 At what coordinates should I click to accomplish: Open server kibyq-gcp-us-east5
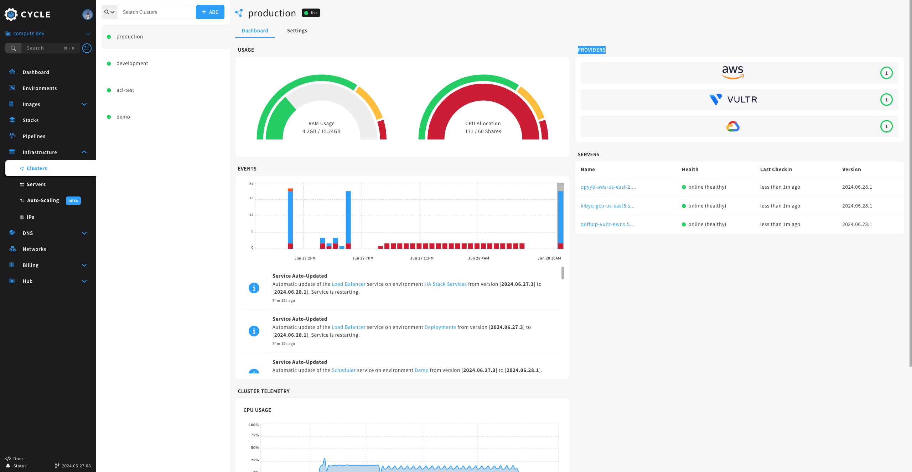[607, 206]
